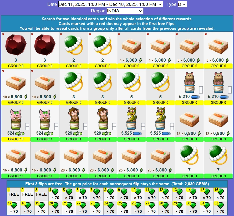Click the 'Date' label text

(52, 4)
